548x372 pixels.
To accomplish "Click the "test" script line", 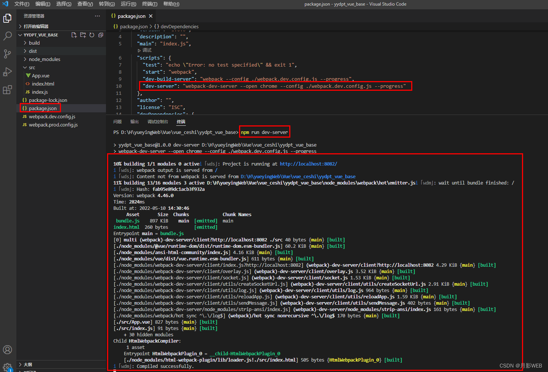I will click(220, 65).
